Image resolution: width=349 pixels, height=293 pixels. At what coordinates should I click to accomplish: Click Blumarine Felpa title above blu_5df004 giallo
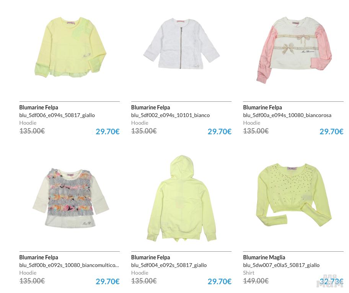coord(150,257)
